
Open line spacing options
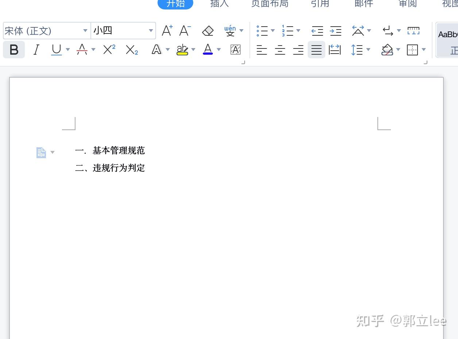point(357,50)
